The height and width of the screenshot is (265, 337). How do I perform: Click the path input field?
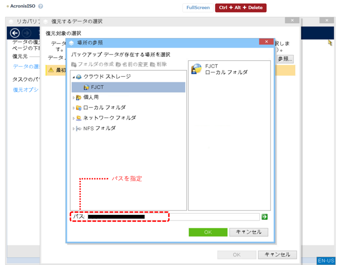click(201, 217)
